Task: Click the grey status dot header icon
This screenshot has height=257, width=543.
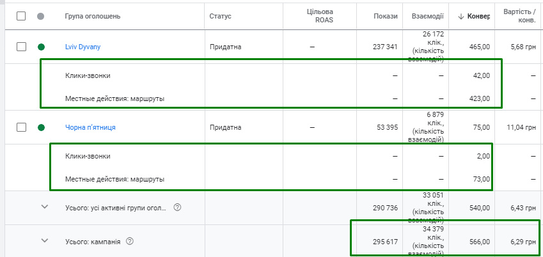Action: point(42,16)
